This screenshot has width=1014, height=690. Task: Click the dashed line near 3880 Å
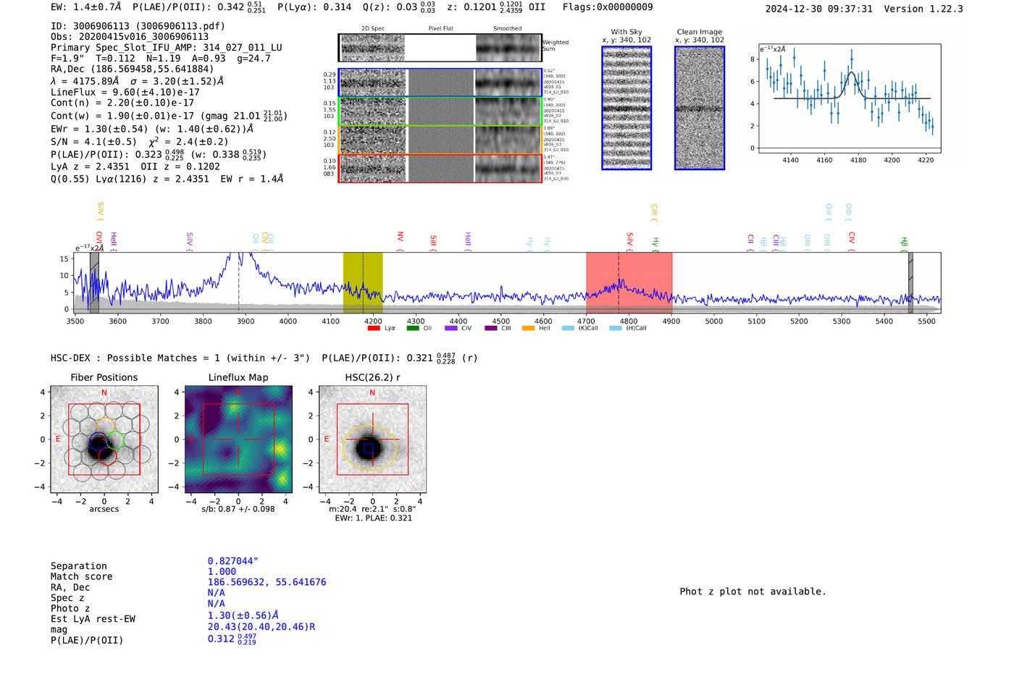(x=239, y=282)
